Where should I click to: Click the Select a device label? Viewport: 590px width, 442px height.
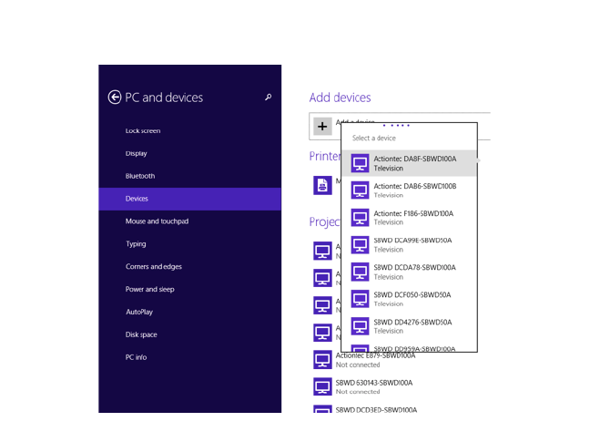click(x=373, y=139)
